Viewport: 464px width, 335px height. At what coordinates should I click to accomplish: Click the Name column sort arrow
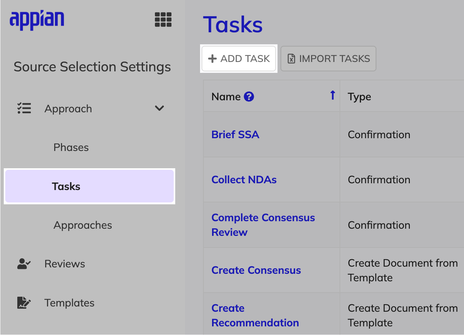click(x=332, y=95)
